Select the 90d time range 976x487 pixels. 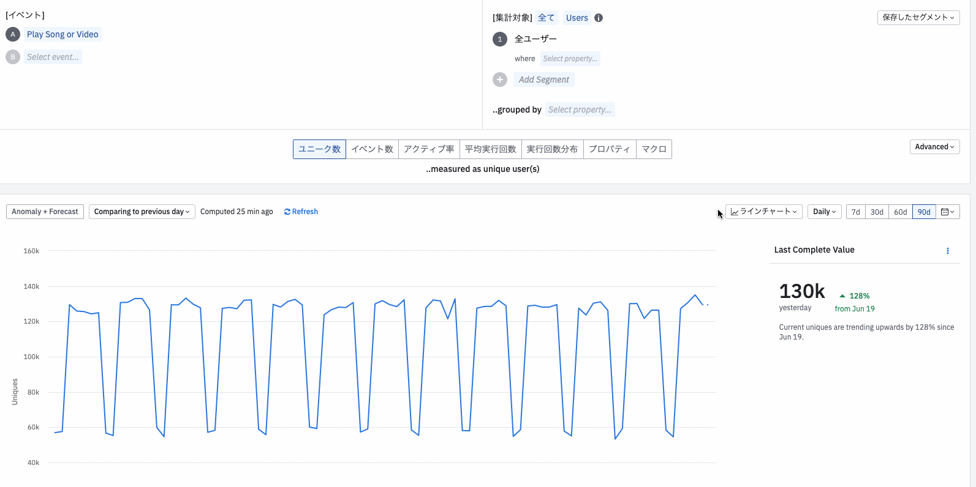coord(924,212)
